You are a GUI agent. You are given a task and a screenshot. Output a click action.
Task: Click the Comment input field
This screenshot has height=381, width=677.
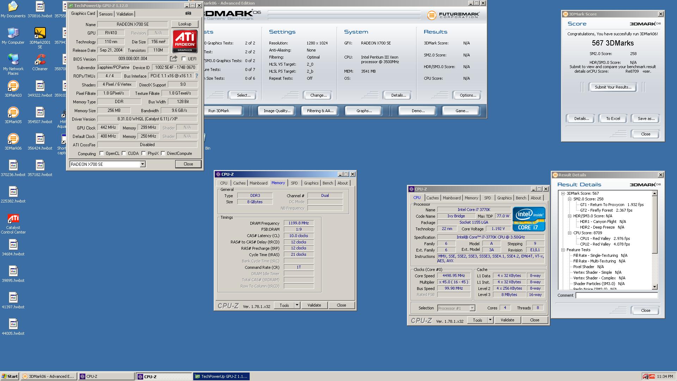(x=617, y=295)
